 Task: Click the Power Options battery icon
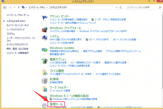[x=45, y=61]
